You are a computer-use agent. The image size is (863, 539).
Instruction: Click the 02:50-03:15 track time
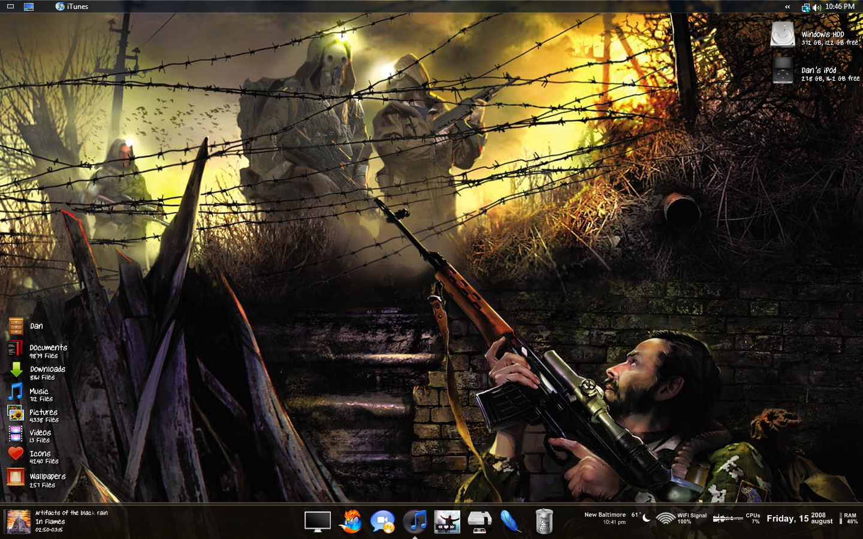[49, 529]
